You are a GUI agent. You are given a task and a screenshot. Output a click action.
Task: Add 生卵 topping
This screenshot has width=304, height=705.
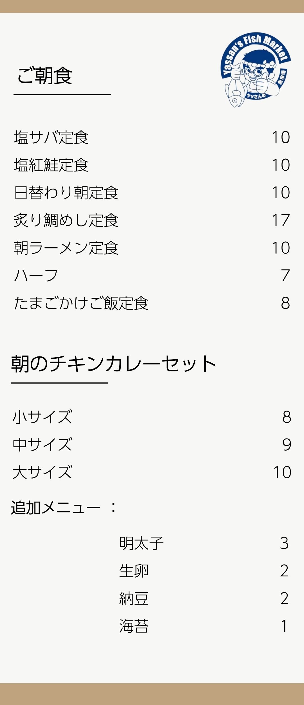point(134,571)
